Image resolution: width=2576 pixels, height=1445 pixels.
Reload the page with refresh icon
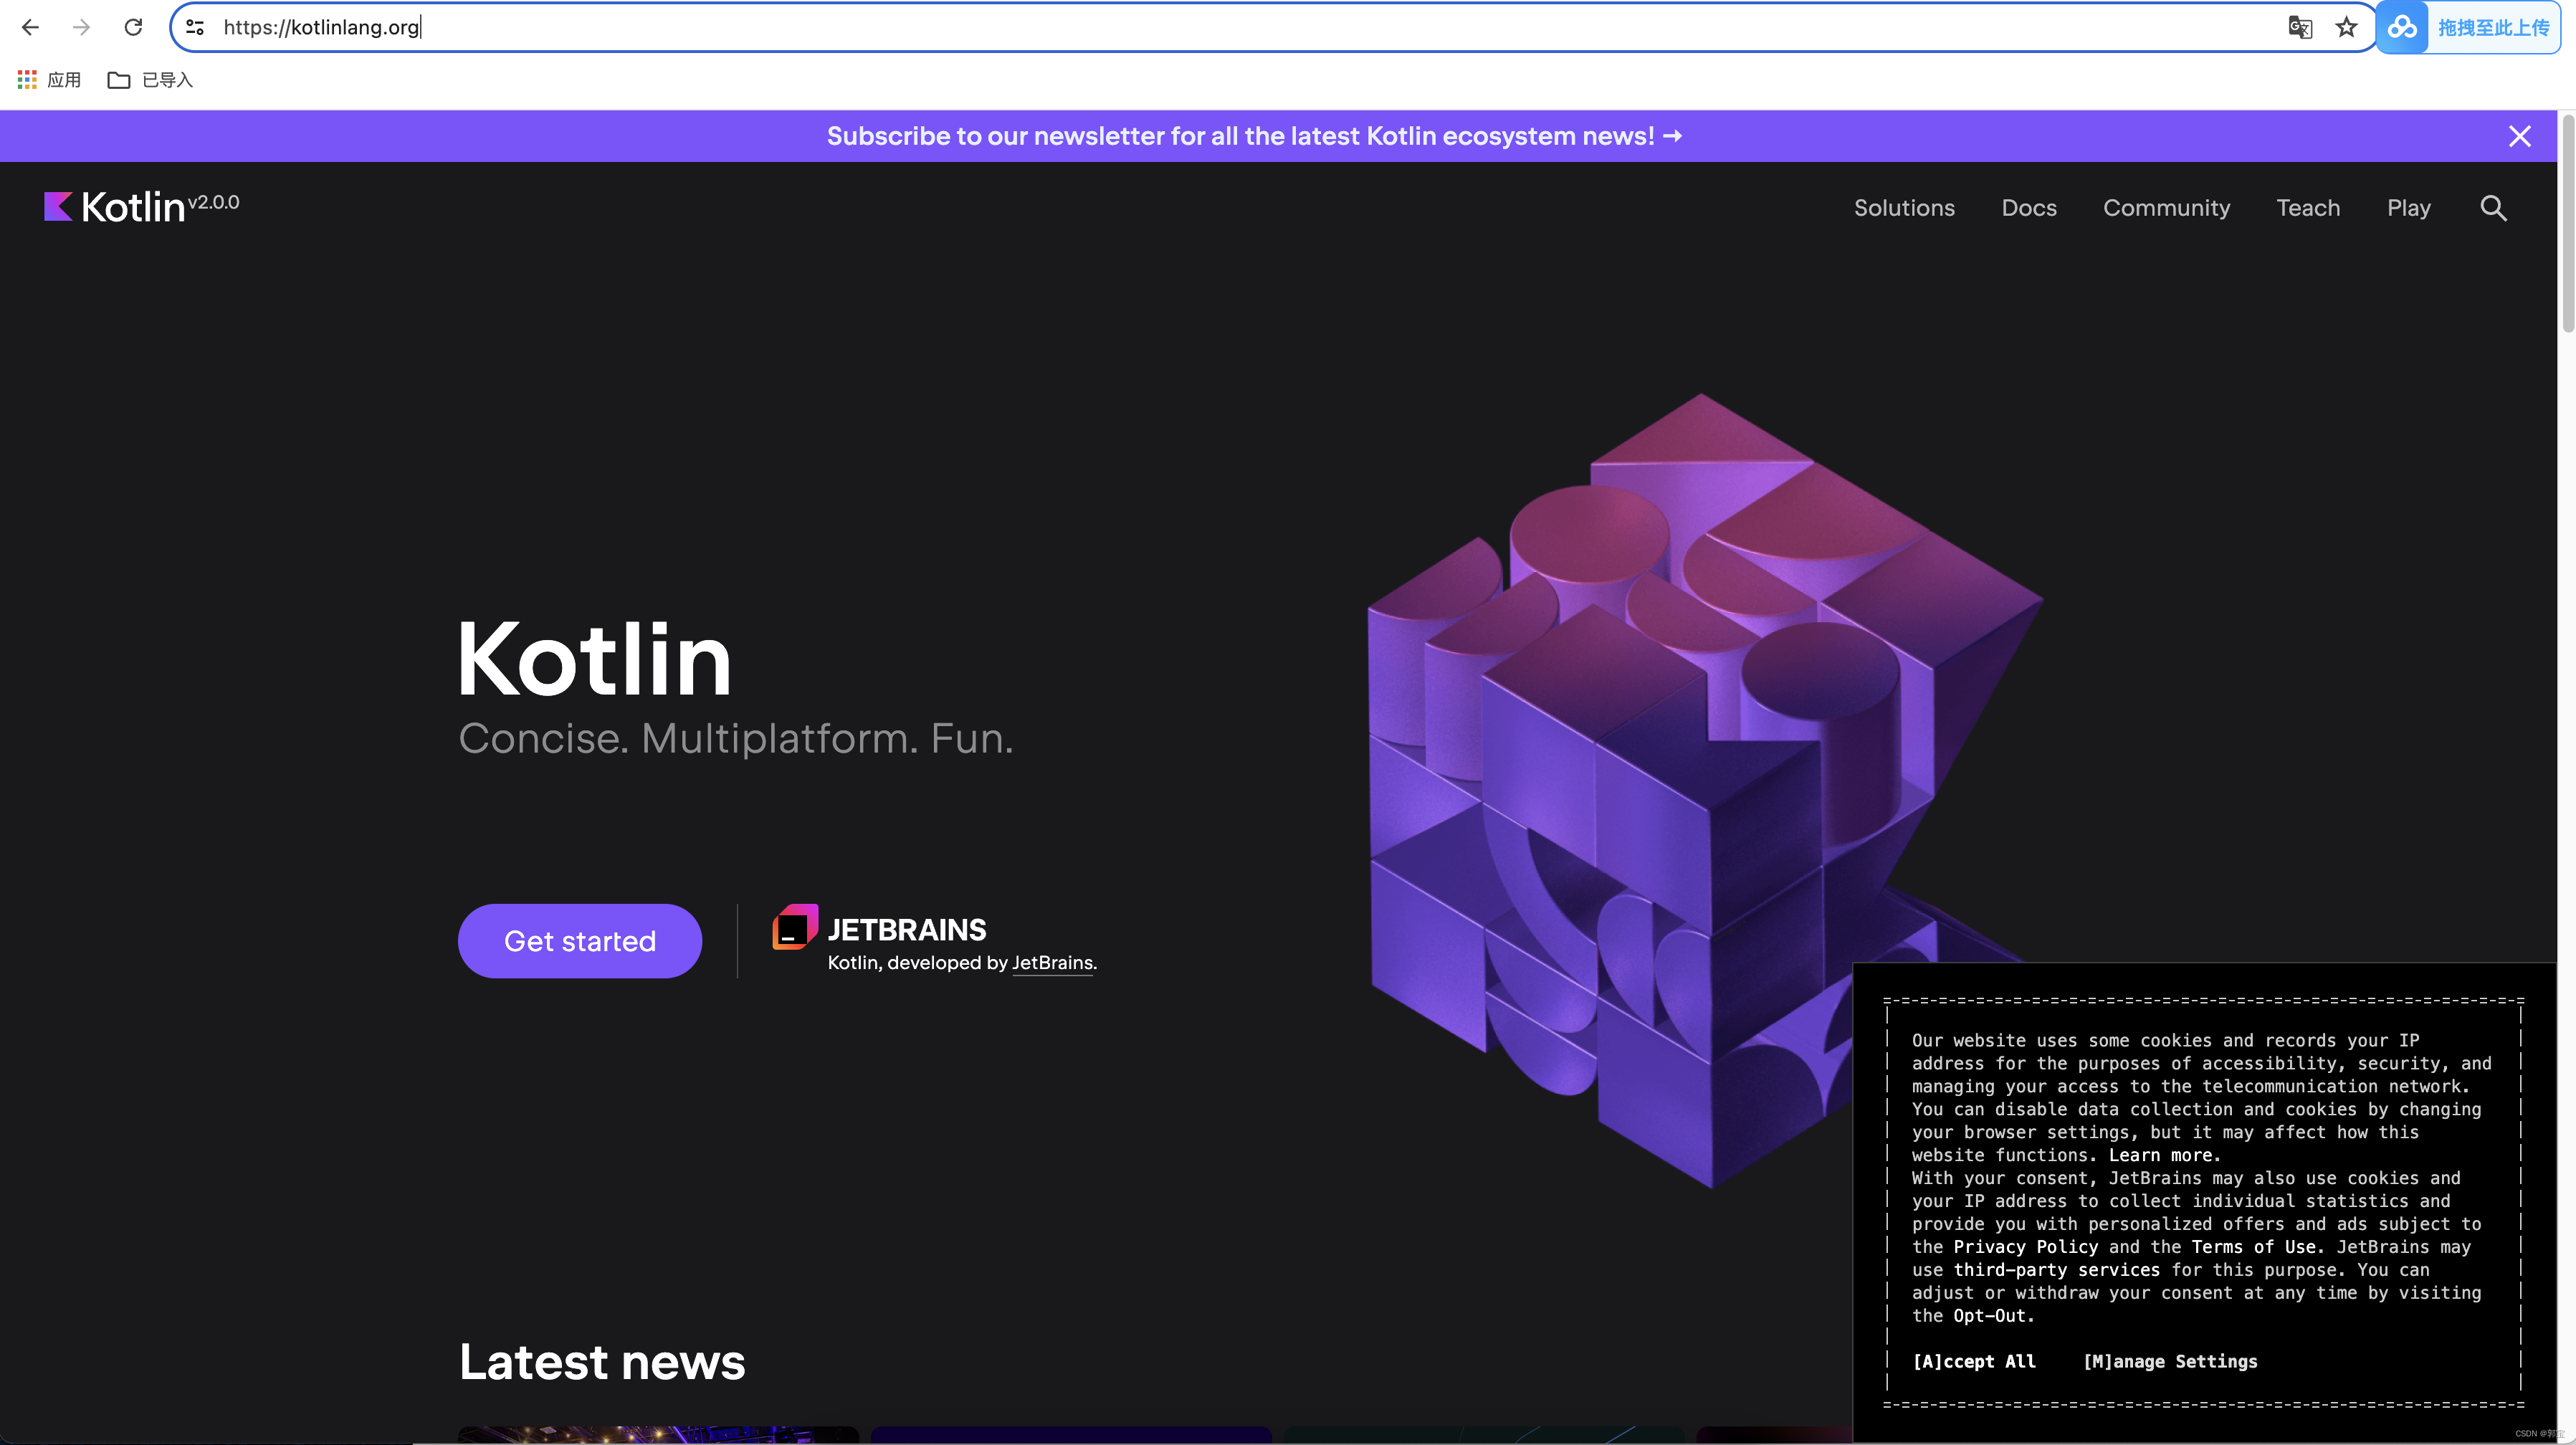pos(133,27)
